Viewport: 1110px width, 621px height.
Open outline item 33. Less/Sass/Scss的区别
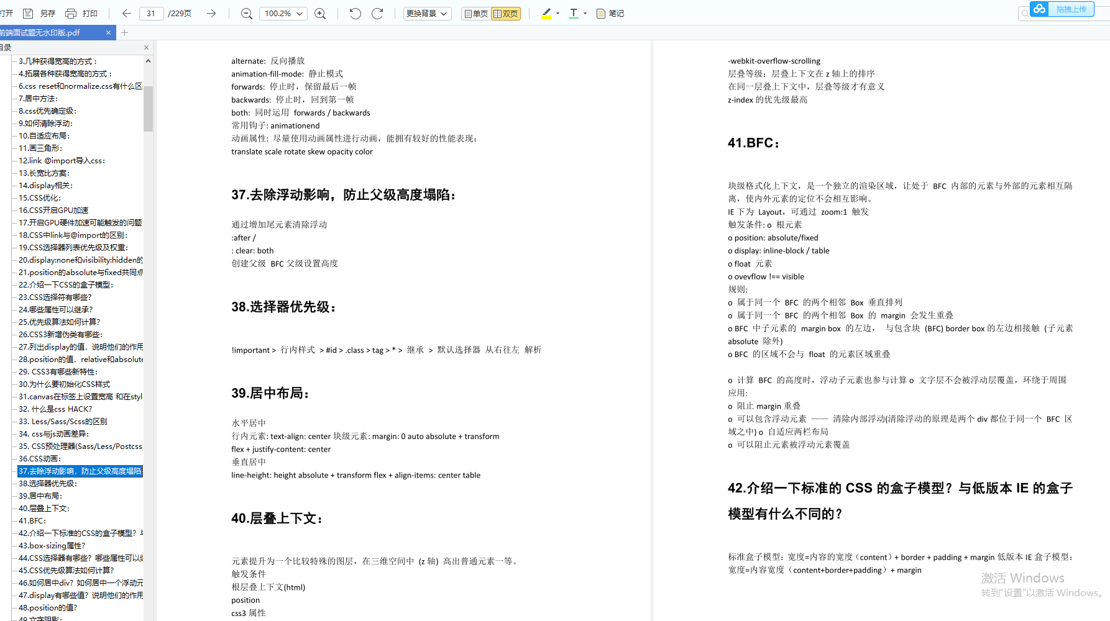pyautogui.click(x=63, y=421)
